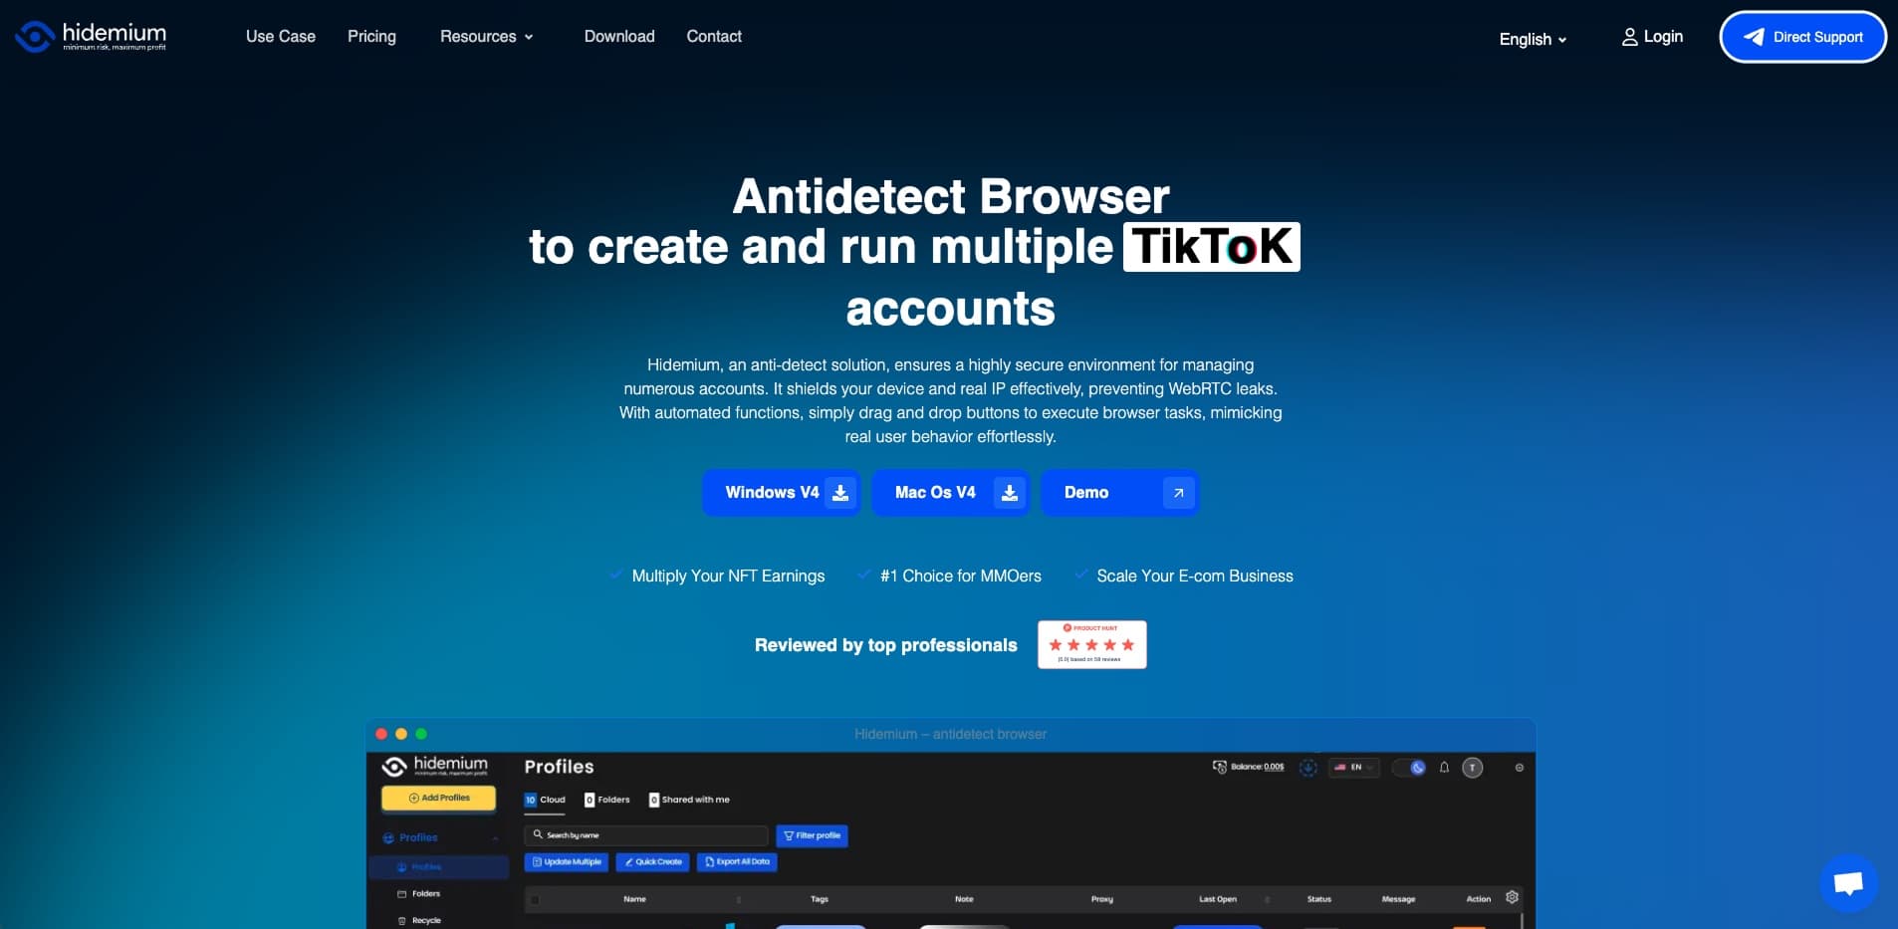The height and width of the screenshot is (929, 1898).
Task: Click the notification bell in app preview
Action: click(x=1444, y=768)
